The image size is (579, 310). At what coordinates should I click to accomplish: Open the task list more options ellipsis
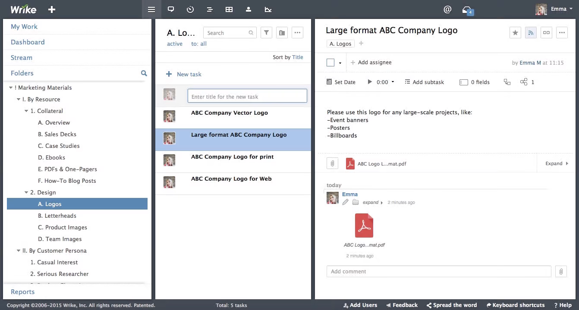pyautogui.click(x=298, y=33)
